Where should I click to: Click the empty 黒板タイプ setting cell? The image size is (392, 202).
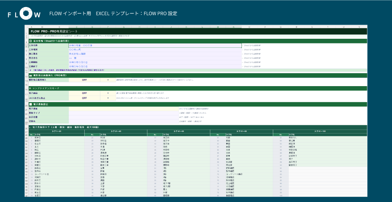[123, 113]
